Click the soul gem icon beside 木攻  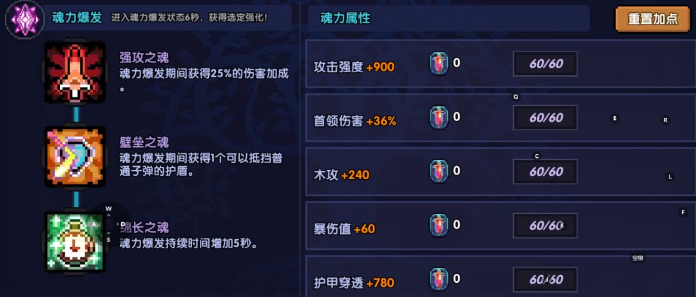[439, 171]
